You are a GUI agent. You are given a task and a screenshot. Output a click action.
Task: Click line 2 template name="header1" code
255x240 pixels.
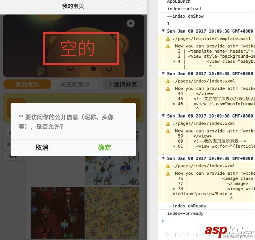click(221, 51)
